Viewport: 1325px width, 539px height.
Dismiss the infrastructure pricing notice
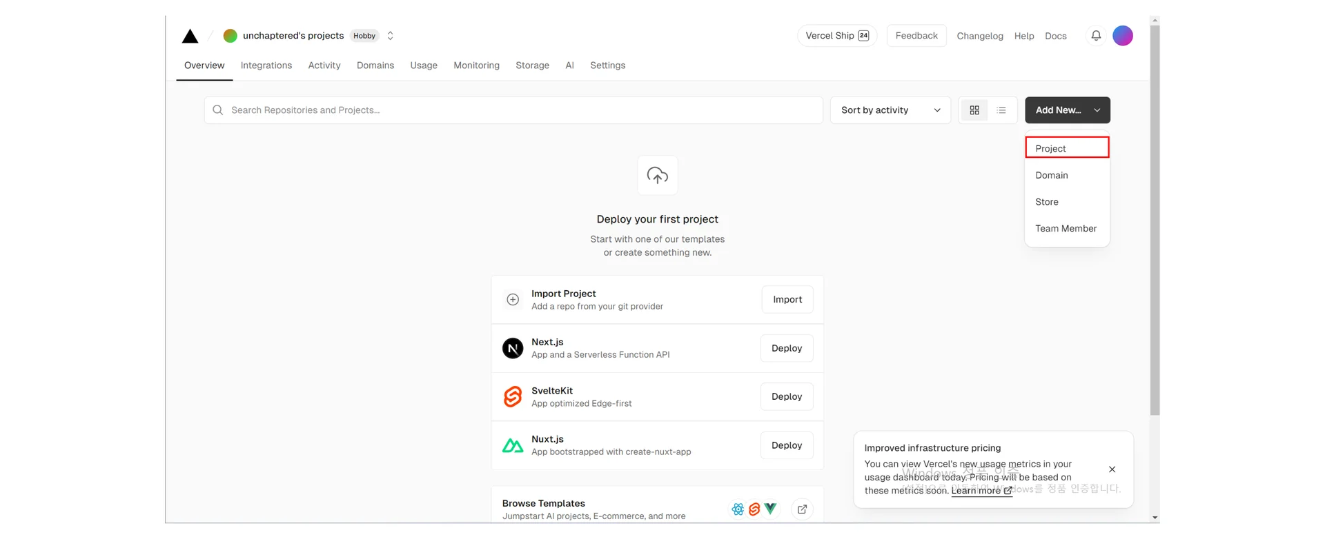(1112, 469)
